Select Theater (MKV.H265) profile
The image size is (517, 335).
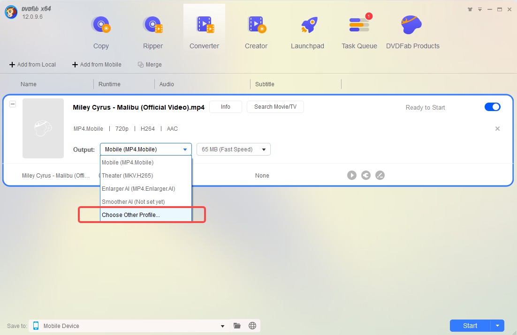click(146, 176)
